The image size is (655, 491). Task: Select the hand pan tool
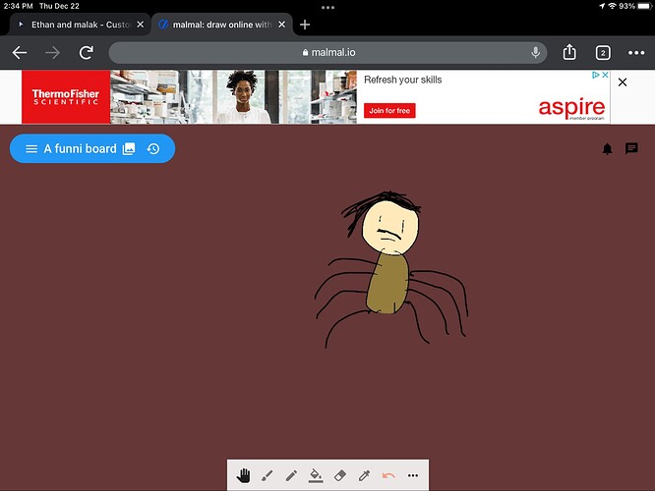(x=244, y=475)
